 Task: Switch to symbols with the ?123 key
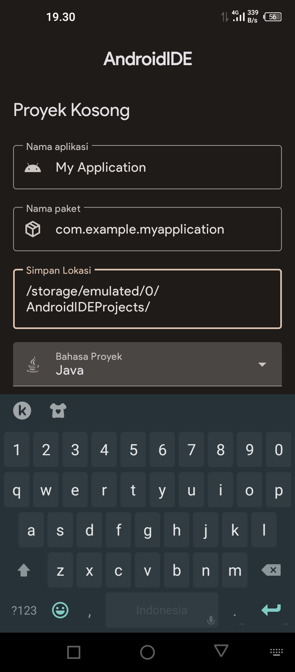24,610
